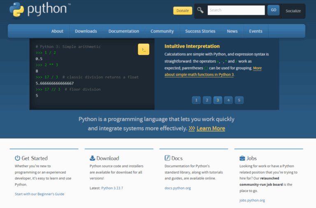The image size is (316, 208).
Task: Click the Docs page icon
Action: (x=167, y=158)
